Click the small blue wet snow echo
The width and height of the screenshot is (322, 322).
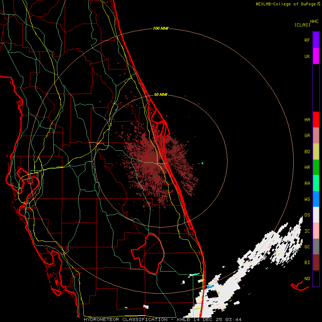click(x=210, y=286)
